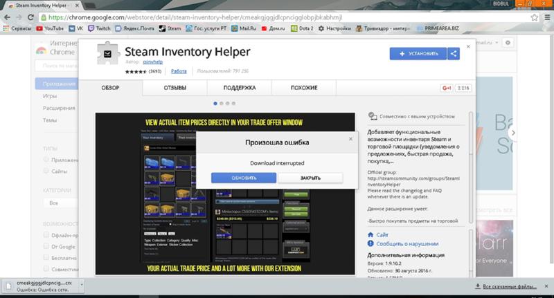Open the csinvhelp author link

(152, 62)
